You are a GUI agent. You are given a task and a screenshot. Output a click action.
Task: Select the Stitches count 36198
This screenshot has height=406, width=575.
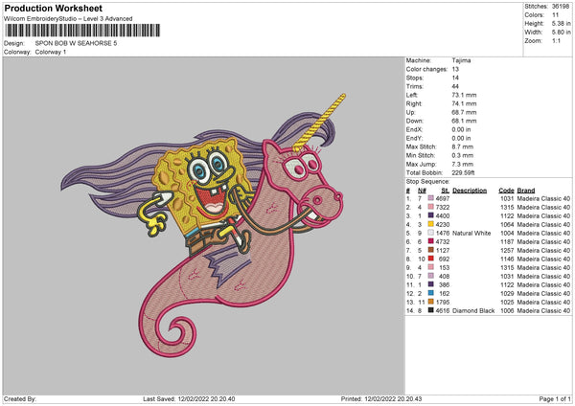560,8
